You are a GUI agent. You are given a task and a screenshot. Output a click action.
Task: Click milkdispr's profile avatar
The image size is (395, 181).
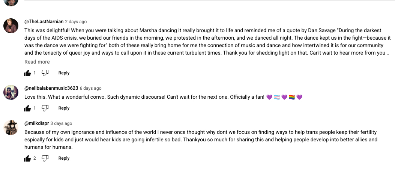click(x=11, y=128)
